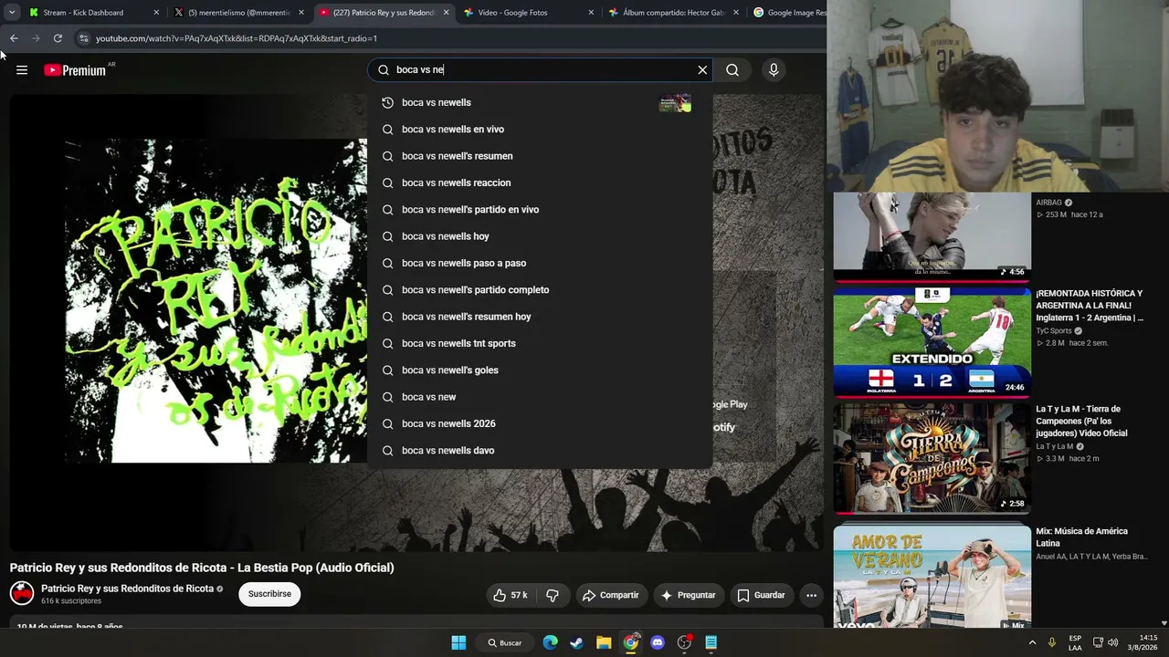
Task: Click the browser address bar URL
Action: (x=236, y=38)
